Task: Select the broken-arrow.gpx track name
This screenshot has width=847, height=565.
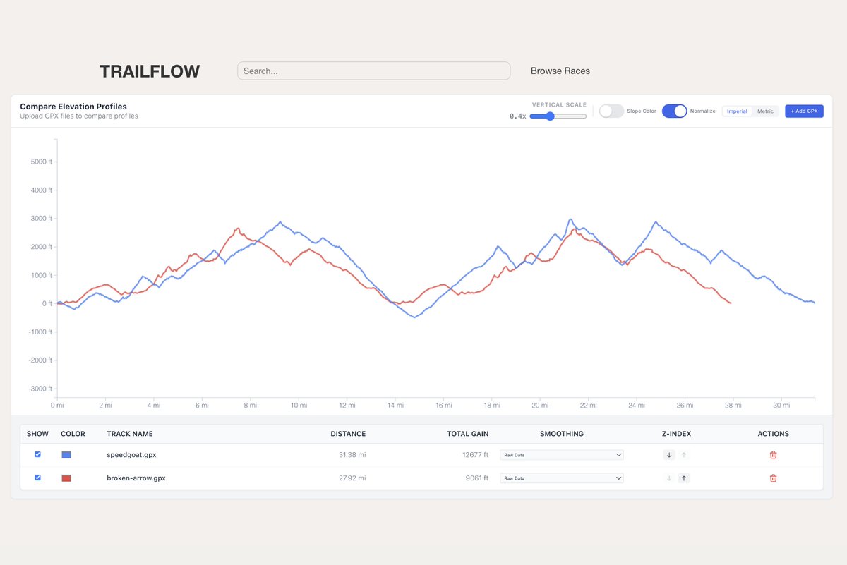Action: pos(136,478)
